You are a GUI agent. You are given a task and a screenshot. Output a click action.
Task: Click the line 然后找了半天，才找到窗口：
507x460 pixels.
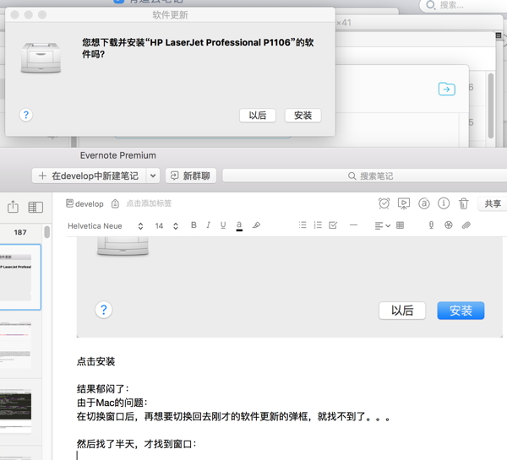pos(136,444)
